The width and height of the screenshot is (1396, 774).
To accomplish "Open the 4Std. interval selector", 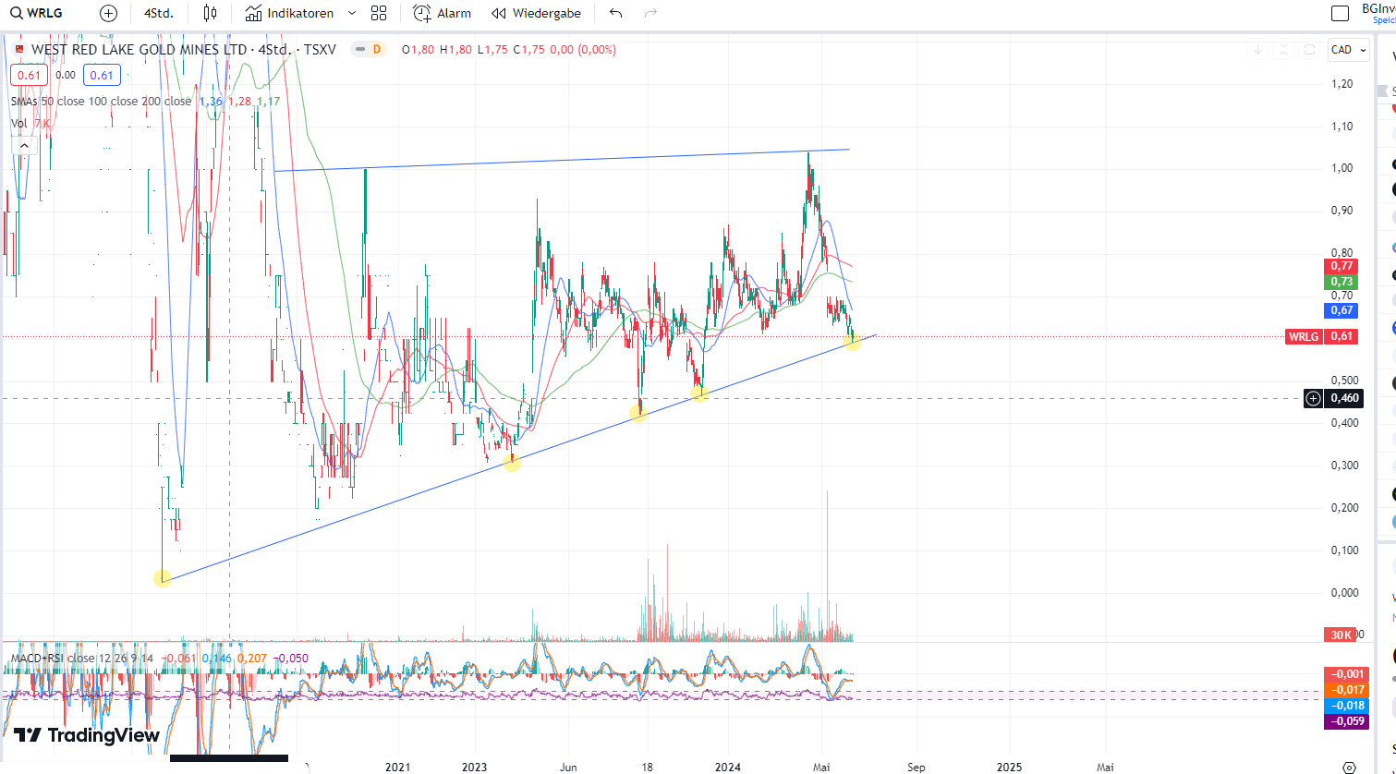I will (159, 13).
